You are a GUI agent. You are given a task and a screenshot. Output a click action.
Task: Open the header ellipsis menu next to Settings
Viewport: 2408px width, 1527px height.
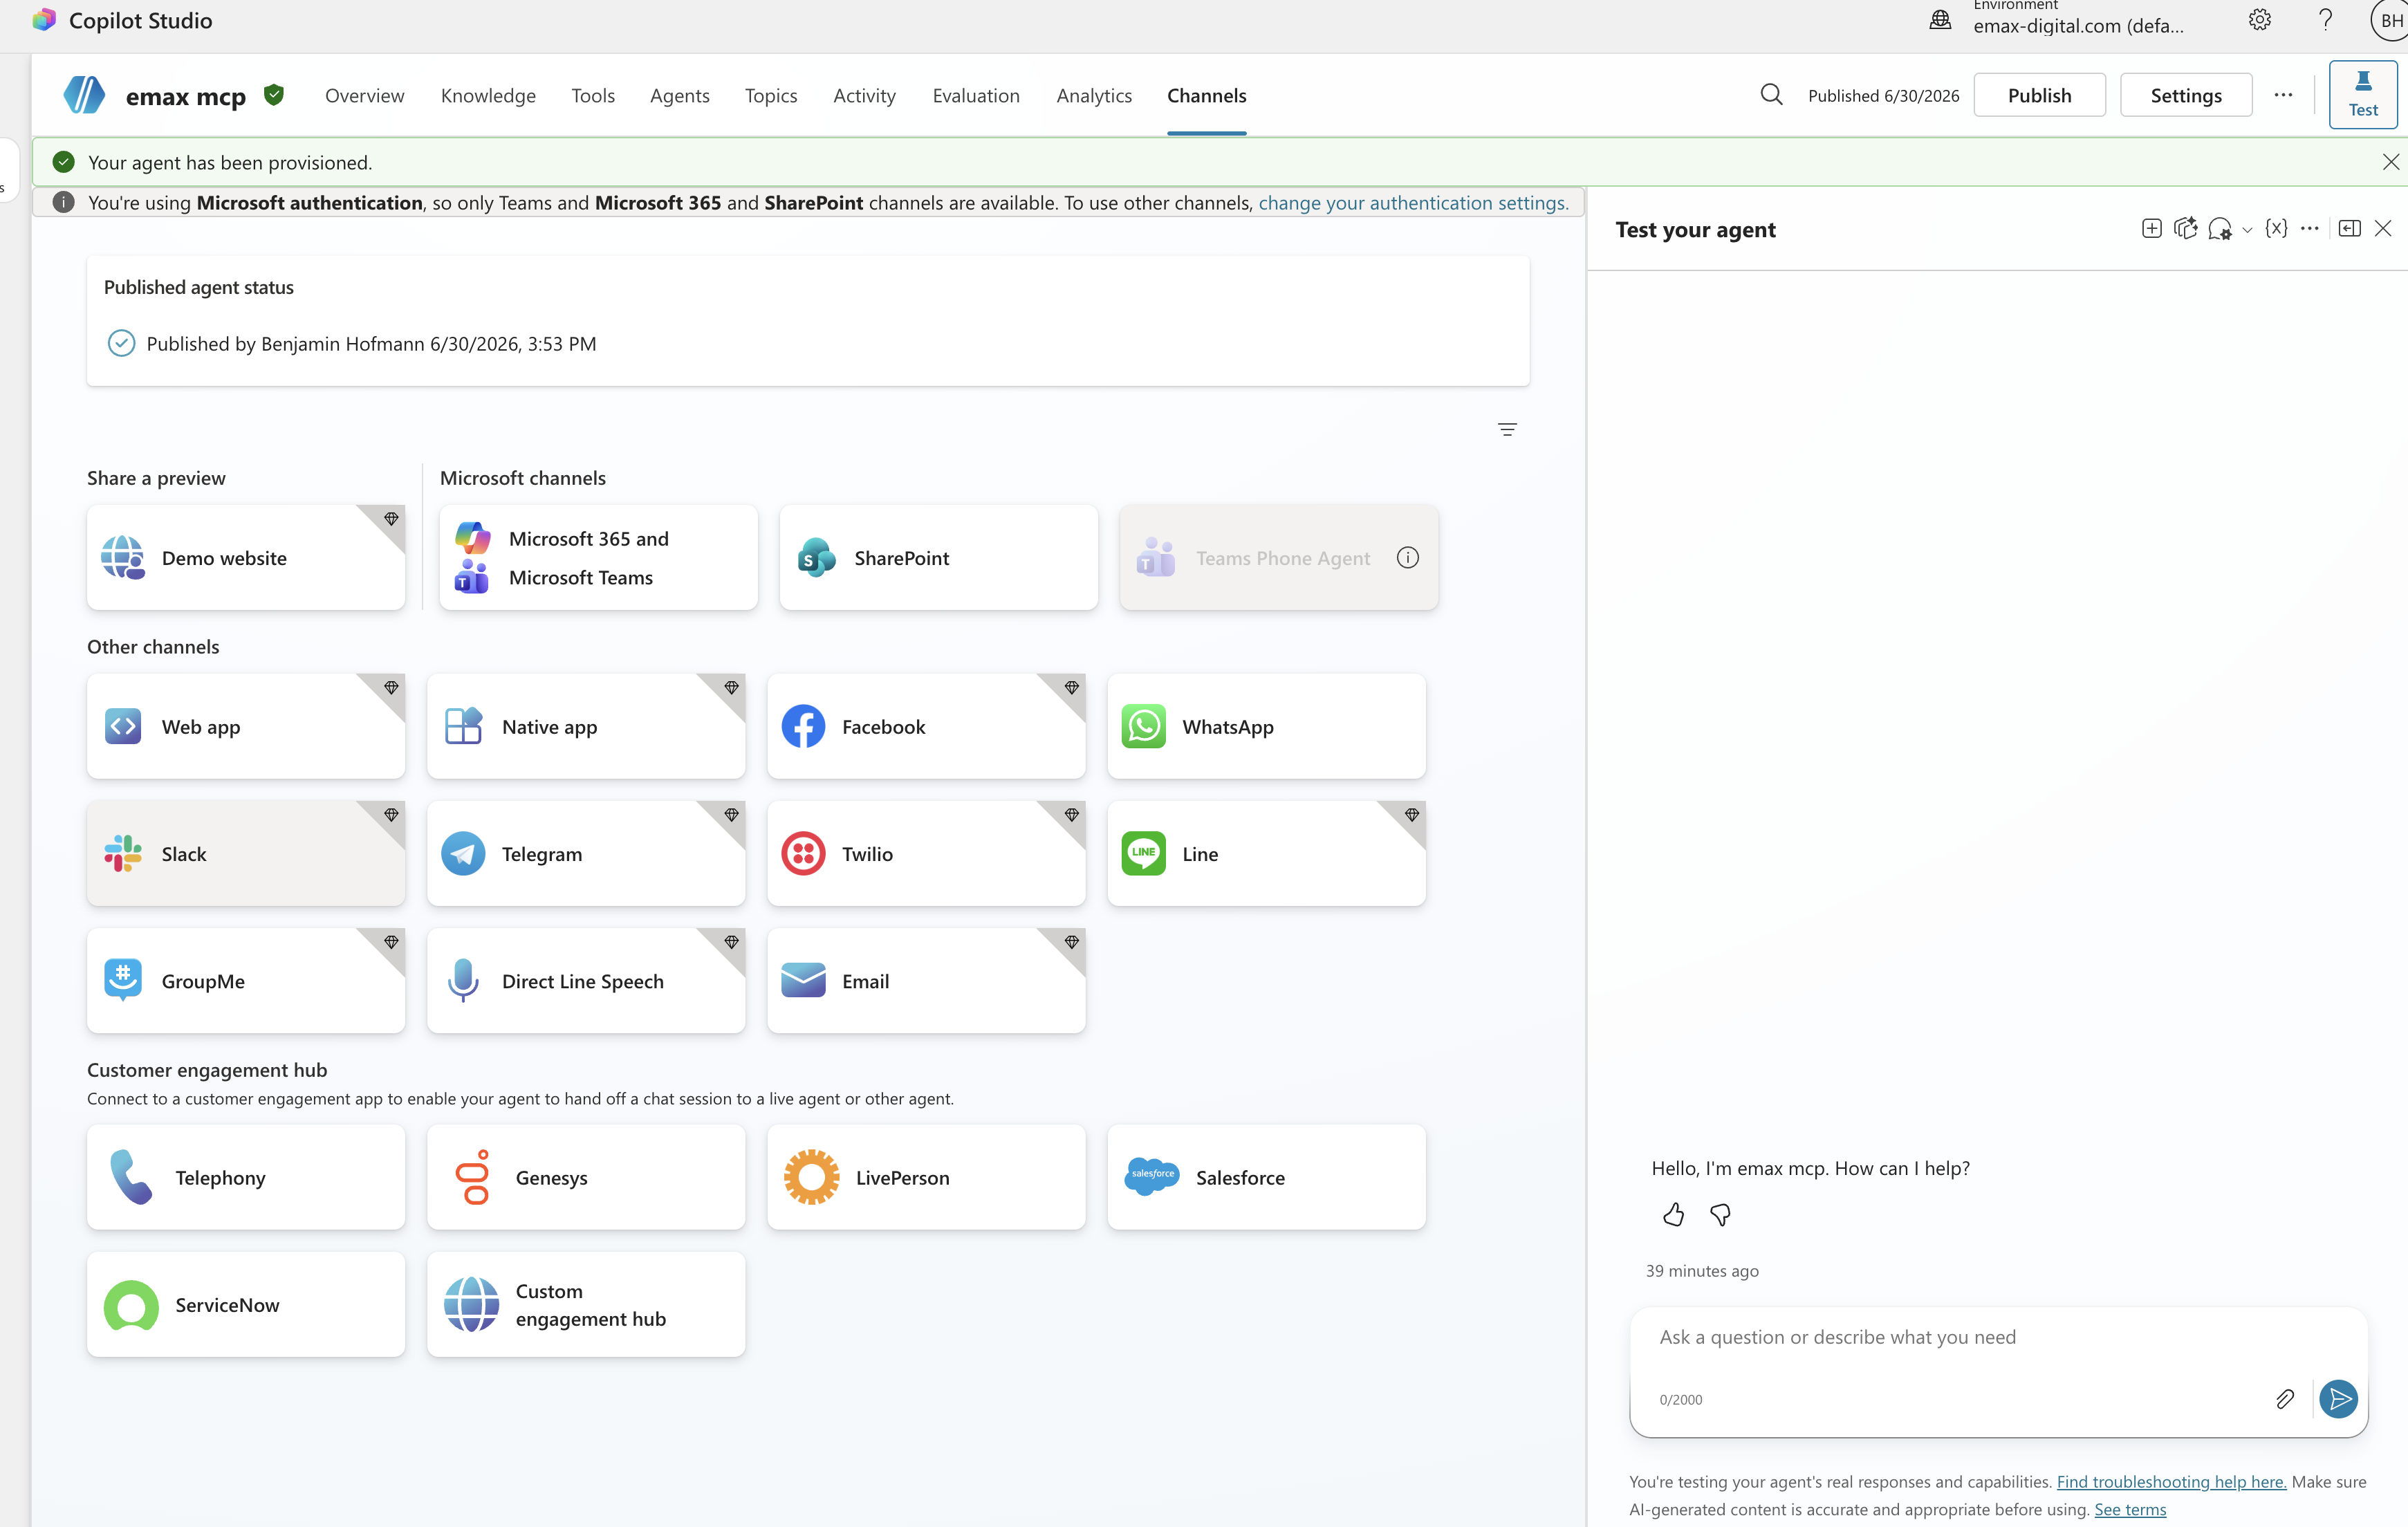[2283, 95]
